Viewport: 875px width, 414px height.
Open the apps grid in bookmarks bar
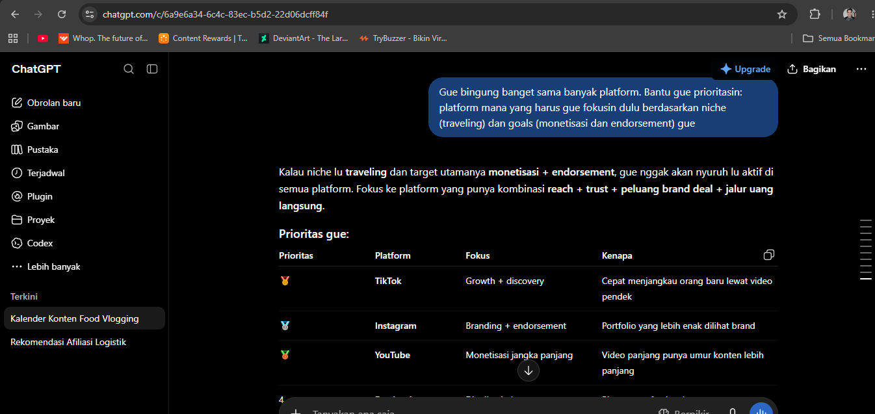coord(13,38)
